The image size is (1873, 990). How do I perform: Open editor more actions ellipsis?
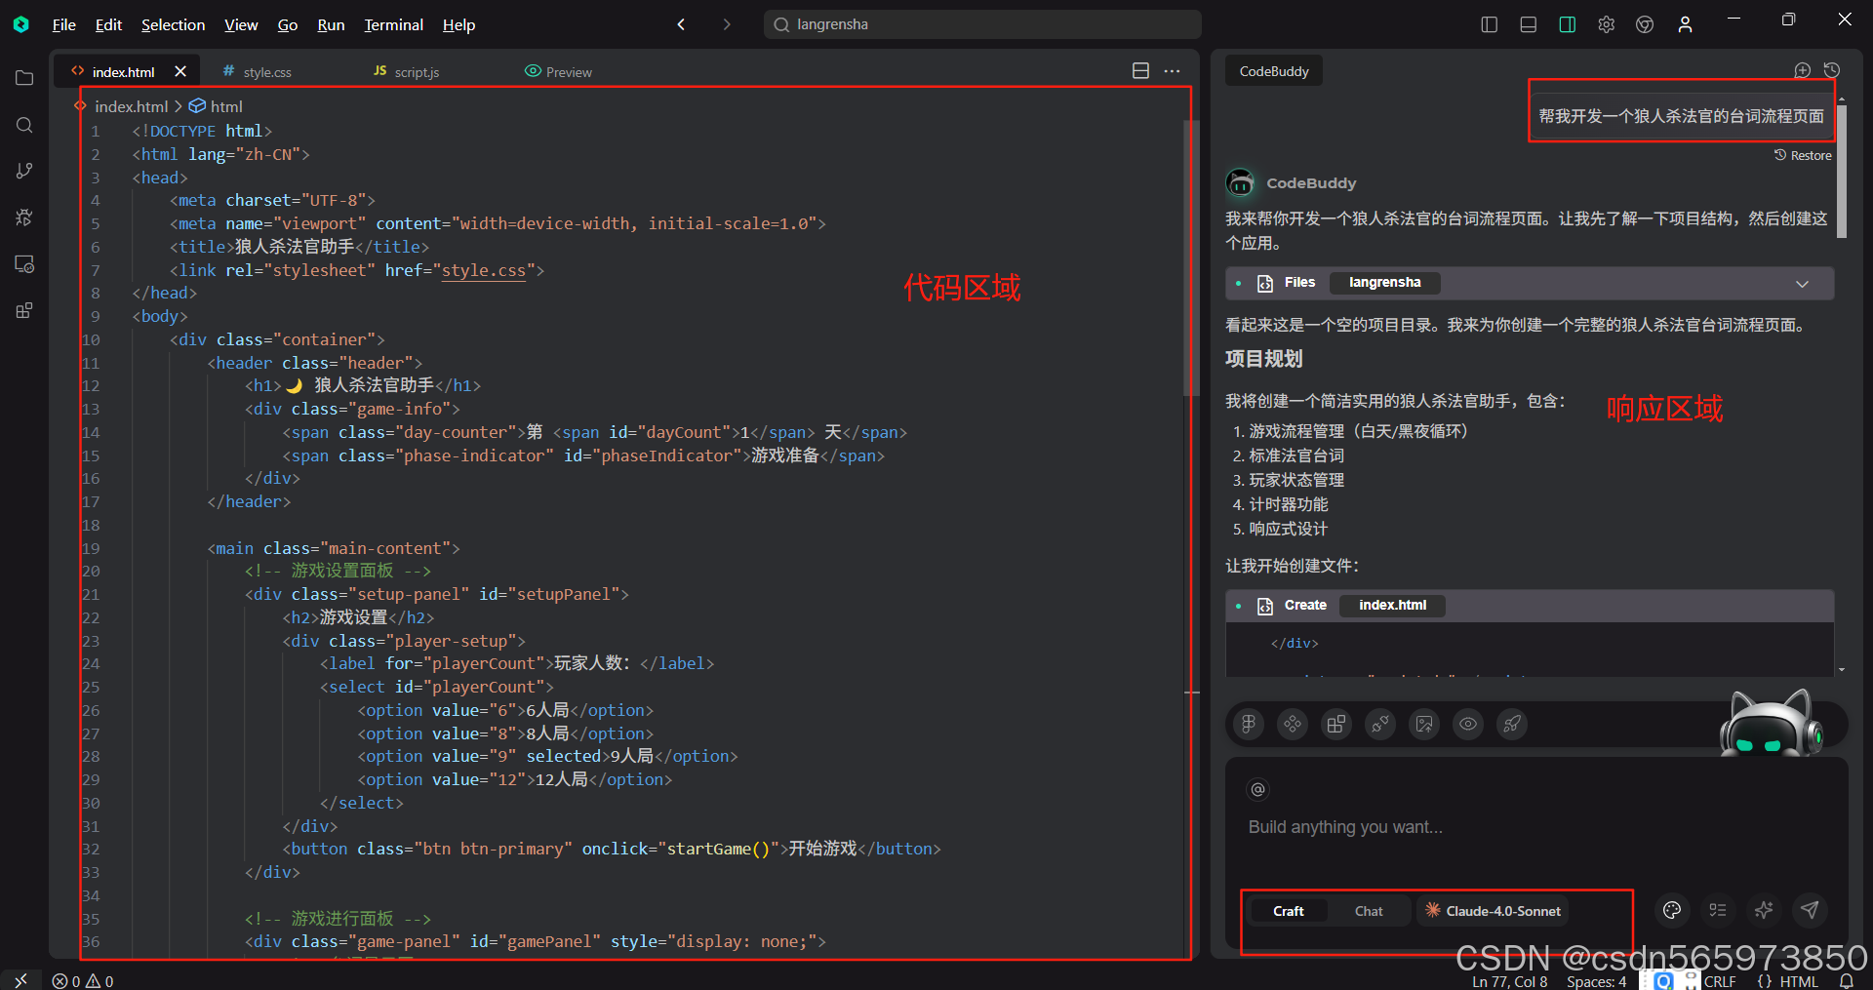pyautogui.click(x=1172, y=70)
